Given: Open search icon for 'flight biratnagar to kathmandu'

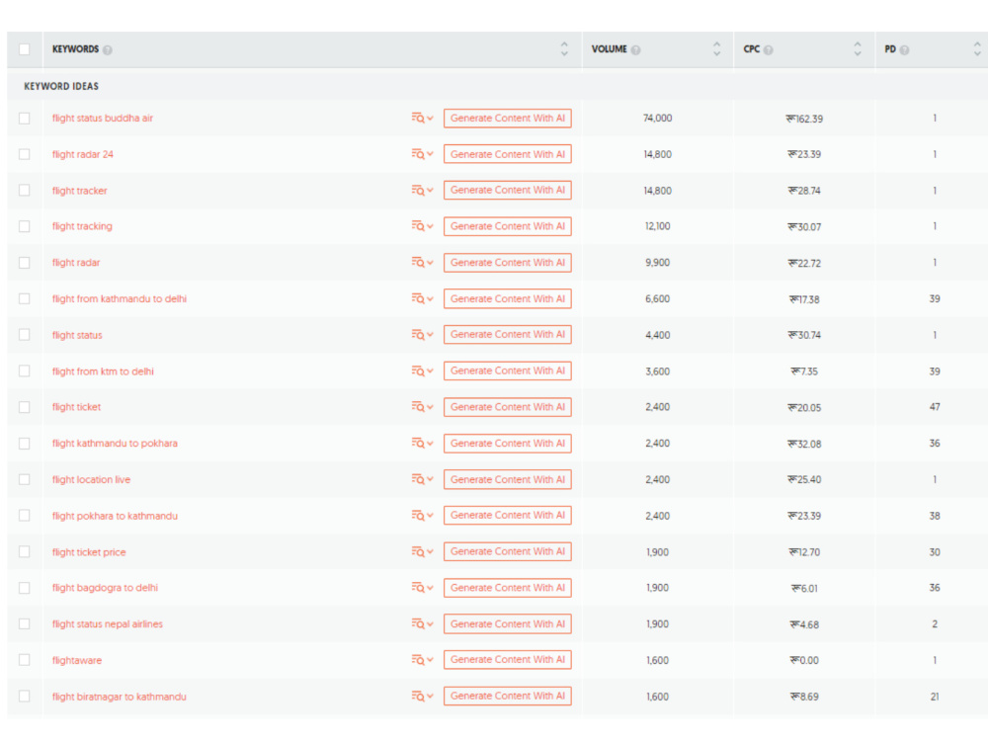Looking at the screenshot, I should [x=422, y=696].
